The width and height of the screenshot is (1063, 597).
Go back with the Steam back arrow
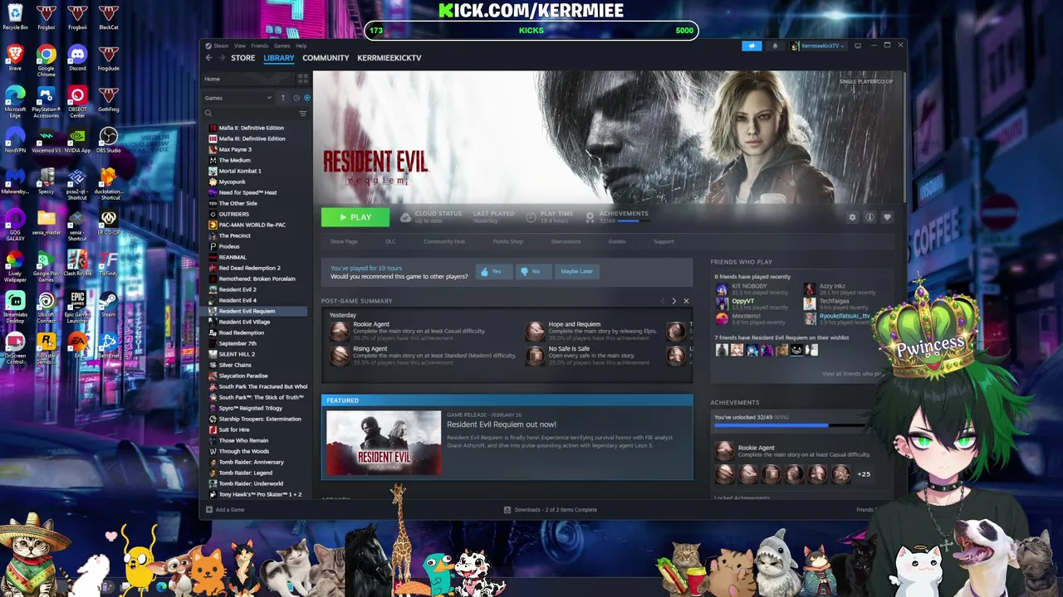click(x=209, y=58)
